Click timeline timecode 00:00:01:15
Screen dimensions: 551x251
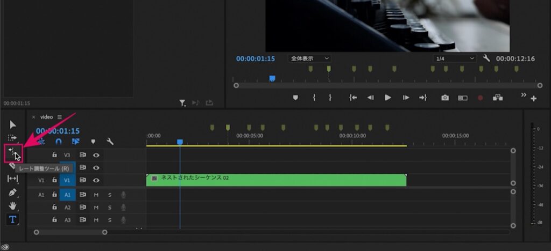coord(58,131)
